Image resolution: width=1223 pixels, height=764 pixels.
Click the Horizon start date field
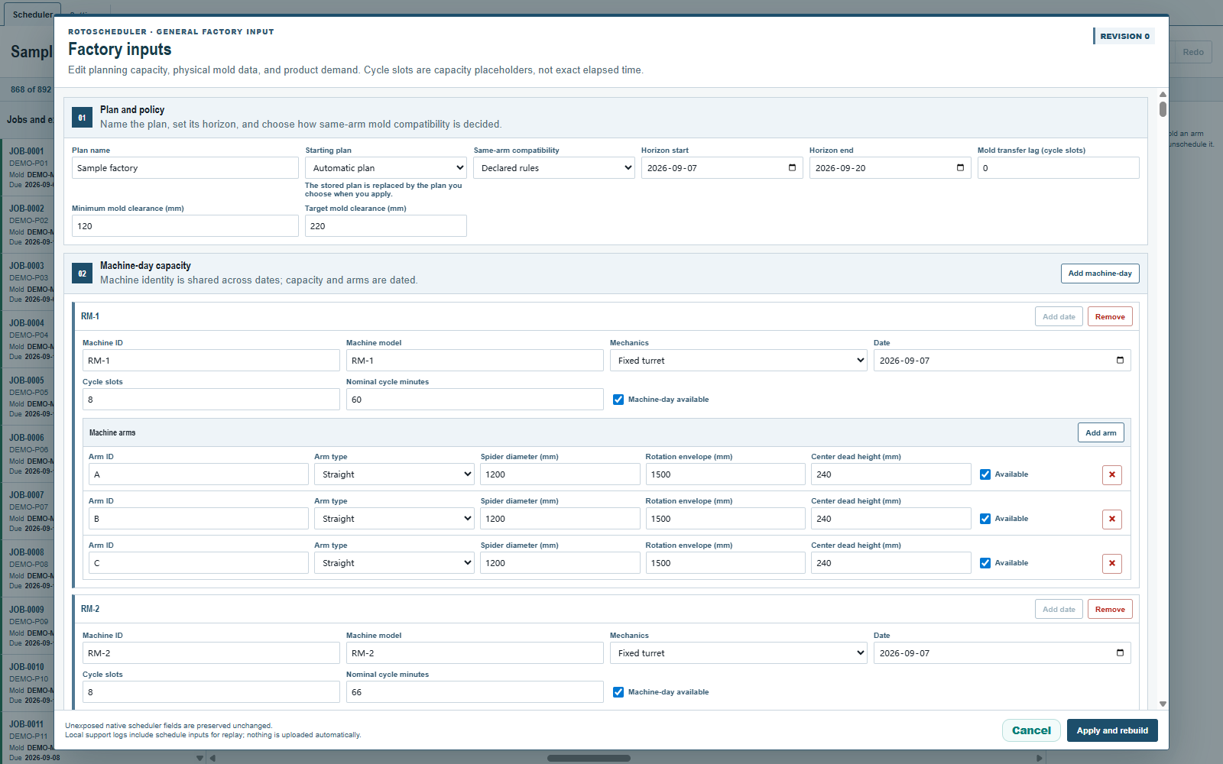click(722, 168)
